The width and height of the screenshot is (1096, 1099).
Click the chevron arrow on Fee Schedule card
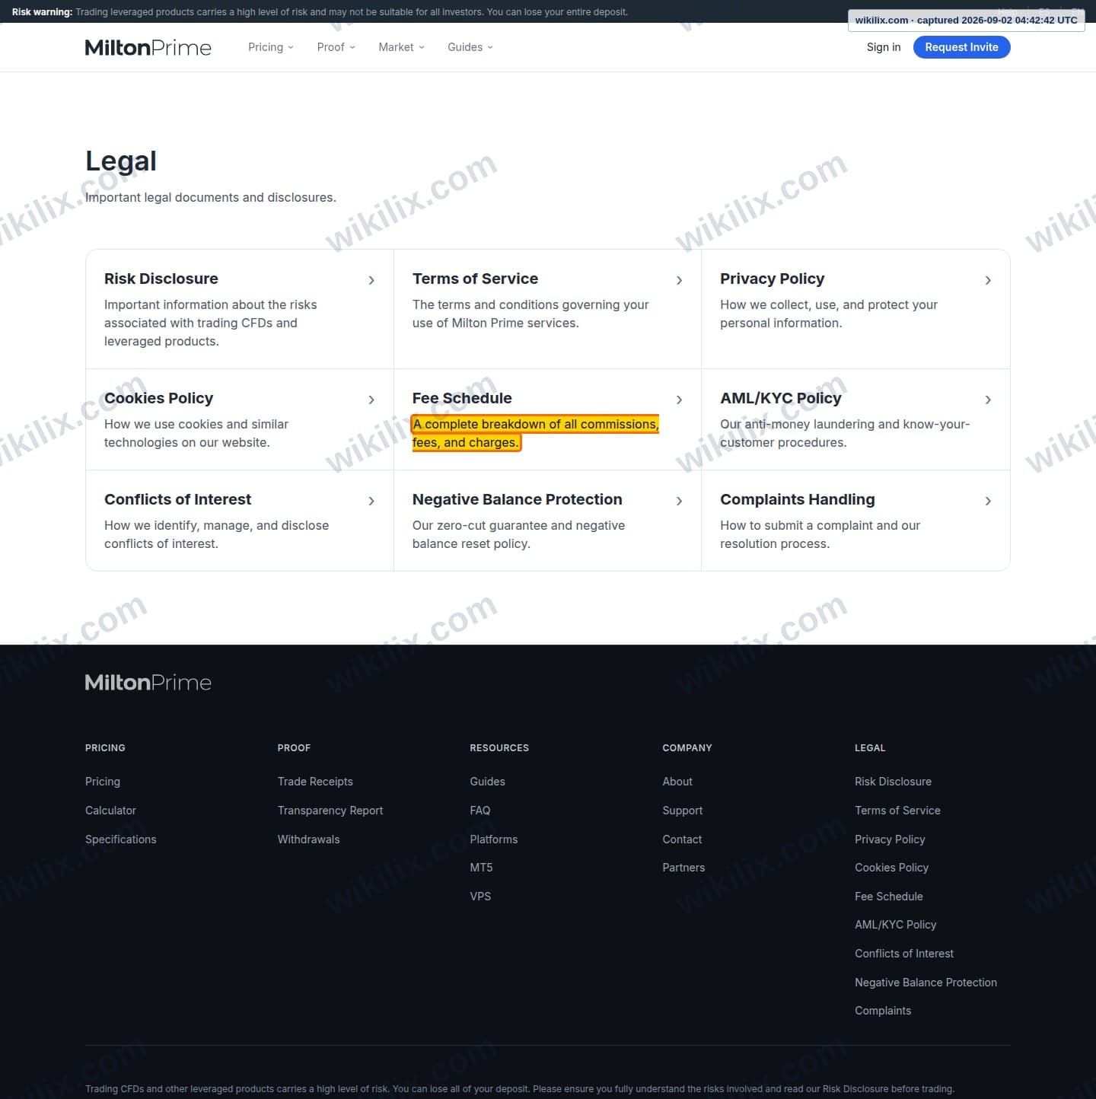click(680, 400)
